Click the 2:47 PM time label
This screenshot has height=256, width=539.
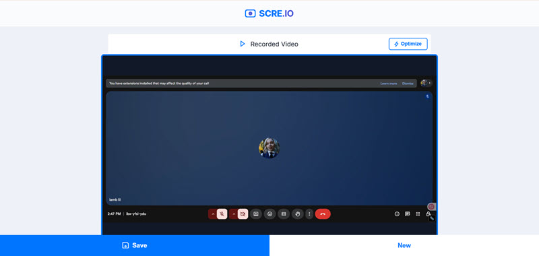pyautogui.click(x=114, y=214)
